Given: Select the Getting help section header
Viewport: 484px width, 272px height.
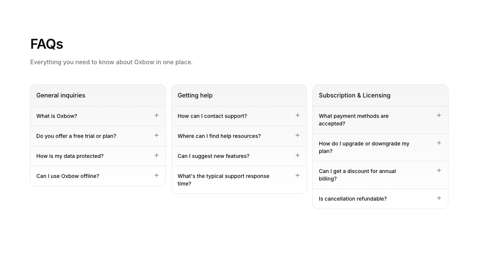Looking at the screenshot, I should [195, 95].
